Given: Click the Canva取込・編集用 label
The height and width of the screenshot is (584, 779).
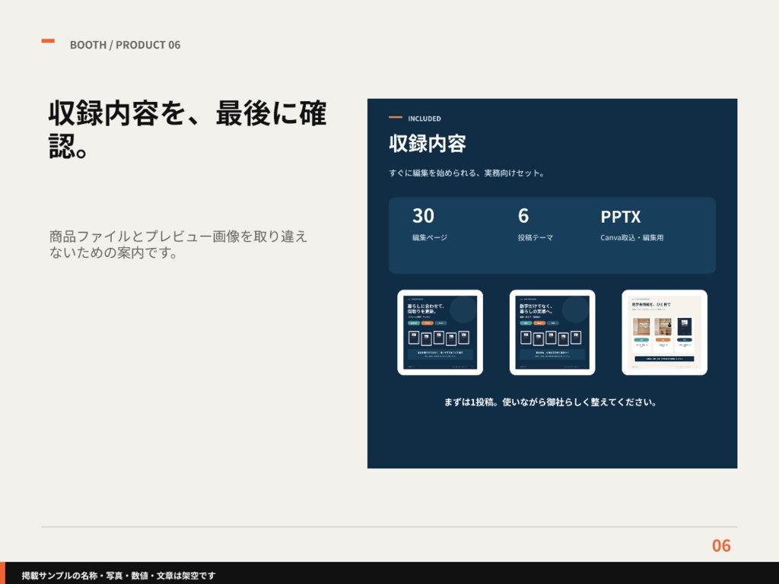Looking at the screenshot, I should [632, 237].
